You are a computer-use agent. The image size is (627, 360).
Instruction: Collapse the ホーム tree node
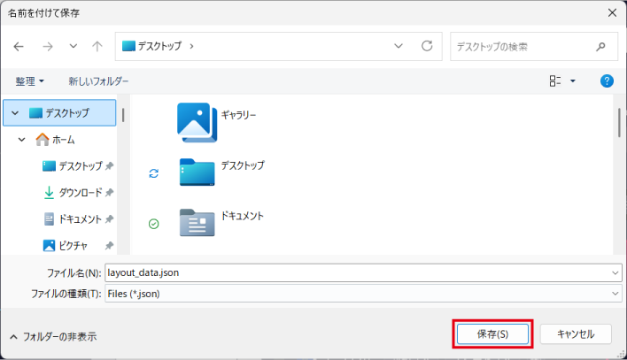[22, 140]
